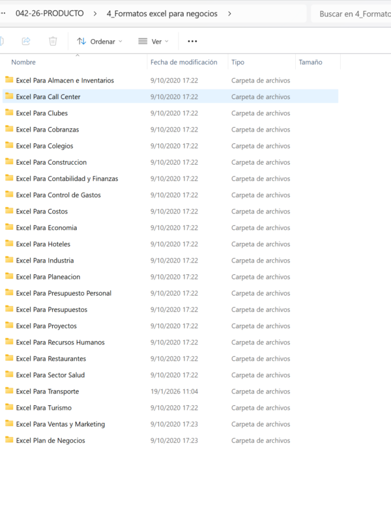The width and height of the screenshot is (391, 508).
Task: Show hidden breadcrumb path with ellipsis
Action: (x=3, y=14)
